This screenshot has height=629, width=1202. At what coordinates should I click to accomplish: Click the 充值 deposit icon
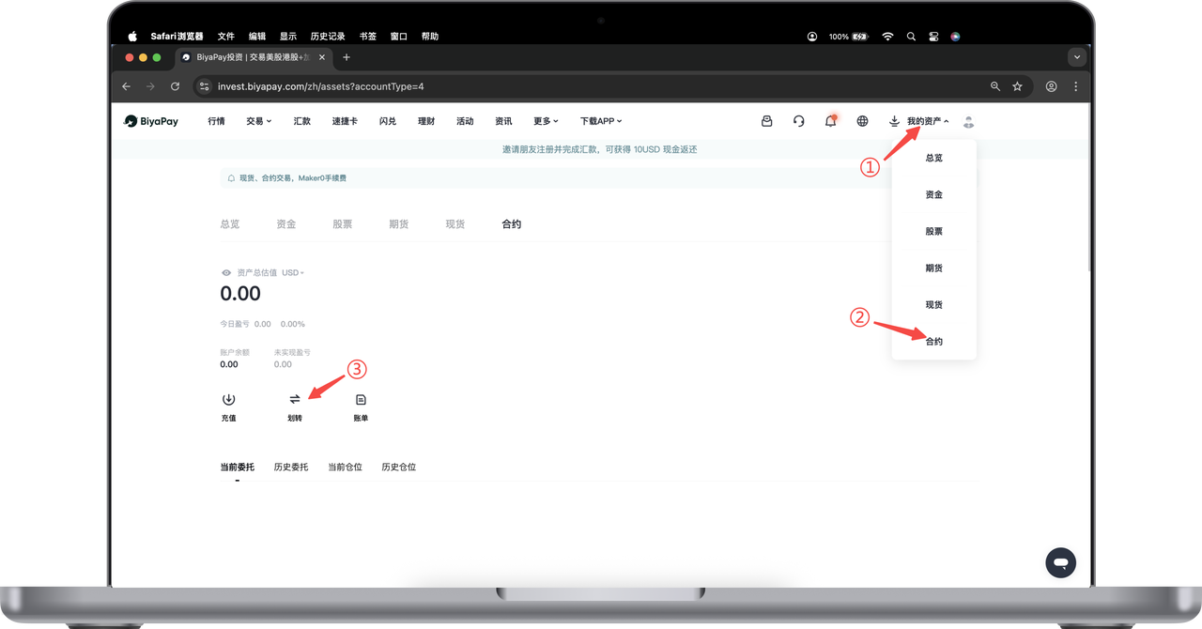coord(228,400)
